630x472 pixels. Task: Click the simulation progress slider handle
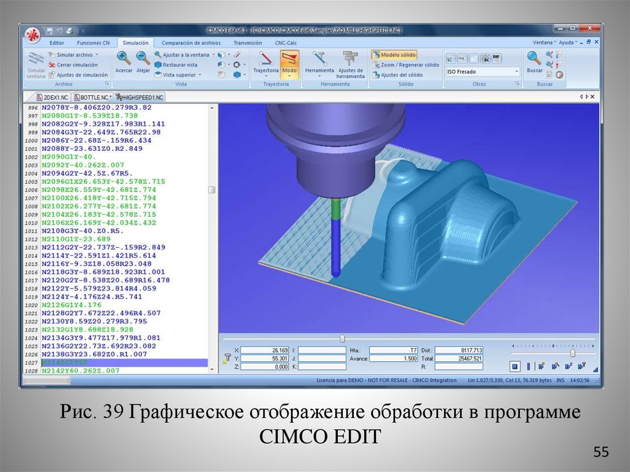click(x=342, y=338)
